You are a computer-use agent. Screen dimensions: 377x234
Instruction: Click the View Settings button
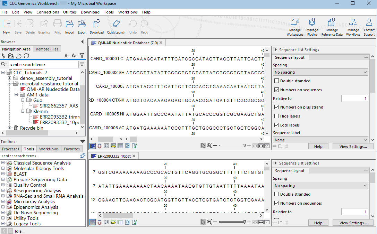(353, 146)
